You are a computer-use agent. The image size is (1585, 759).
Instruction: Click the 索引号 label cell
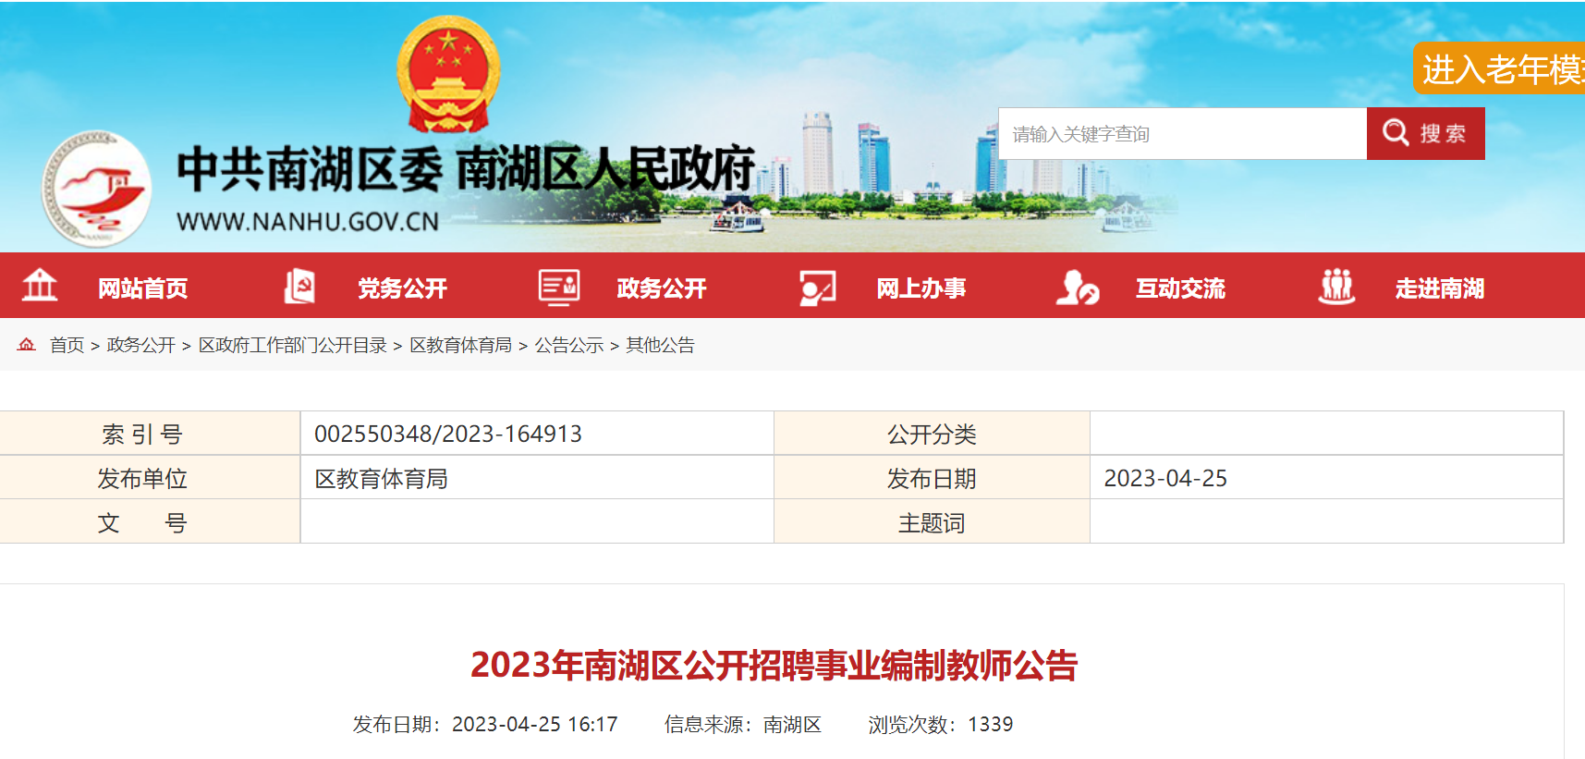(x=150, y=434)
